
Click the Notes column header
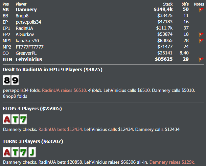[199, 4]
